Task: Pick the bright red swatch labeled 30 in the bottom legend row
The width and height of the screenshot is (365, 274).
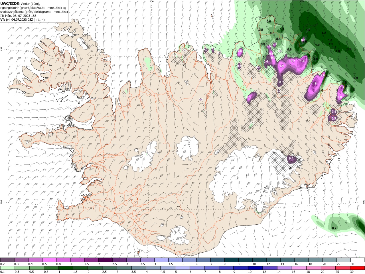Action: click(x=357, y=268)
